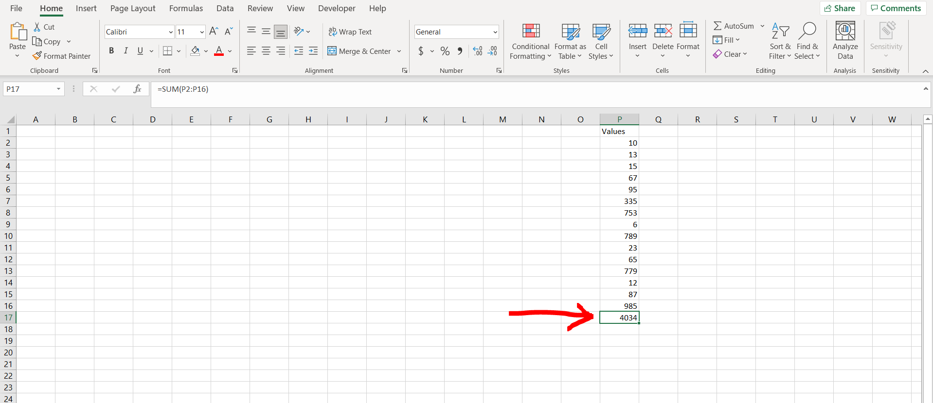Screen dimensions: 933x403
Task: Decrease font size with smaller A
Action: (x=229, y=32)
